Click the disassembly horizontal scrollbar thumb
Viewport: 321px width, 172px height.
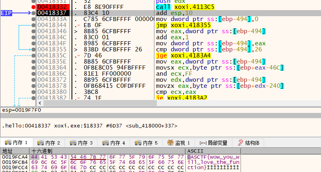click(100, 103)
